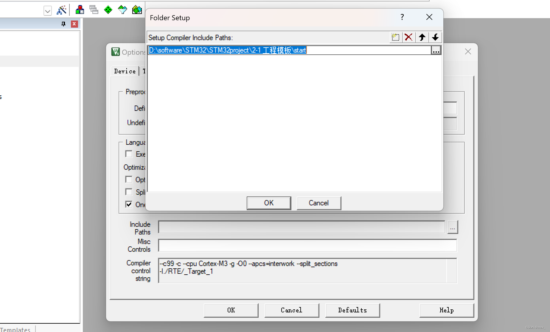Switch to the Device tab in Options

[x=125, y=71]
